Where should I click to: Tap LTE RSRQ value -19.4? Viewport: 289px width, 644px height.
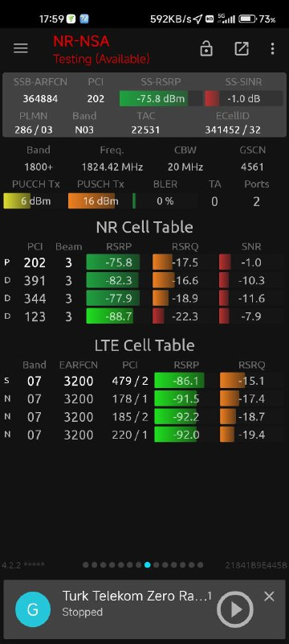251,435
